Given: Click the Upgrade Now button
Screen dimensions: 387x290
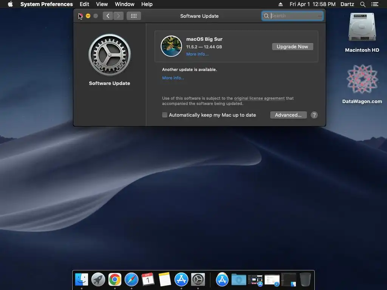Looking at the screenshot, I should [x=293, y=46].
